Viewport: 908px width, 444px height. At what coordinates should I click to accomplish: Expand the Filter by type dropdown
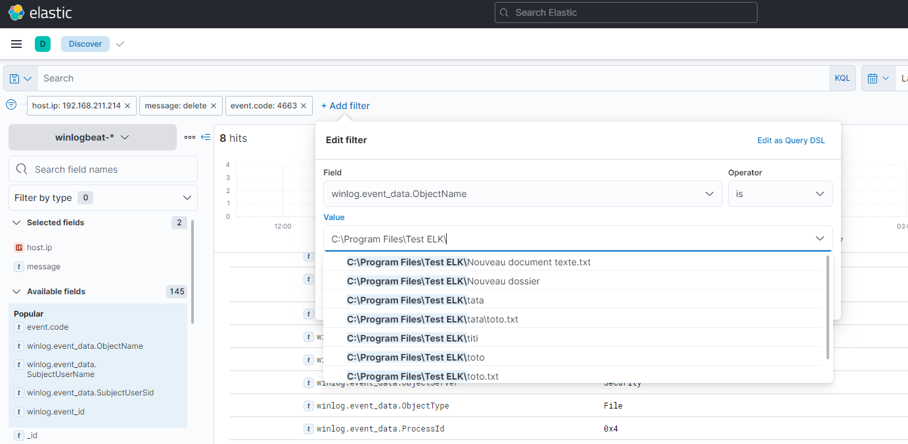102,198
